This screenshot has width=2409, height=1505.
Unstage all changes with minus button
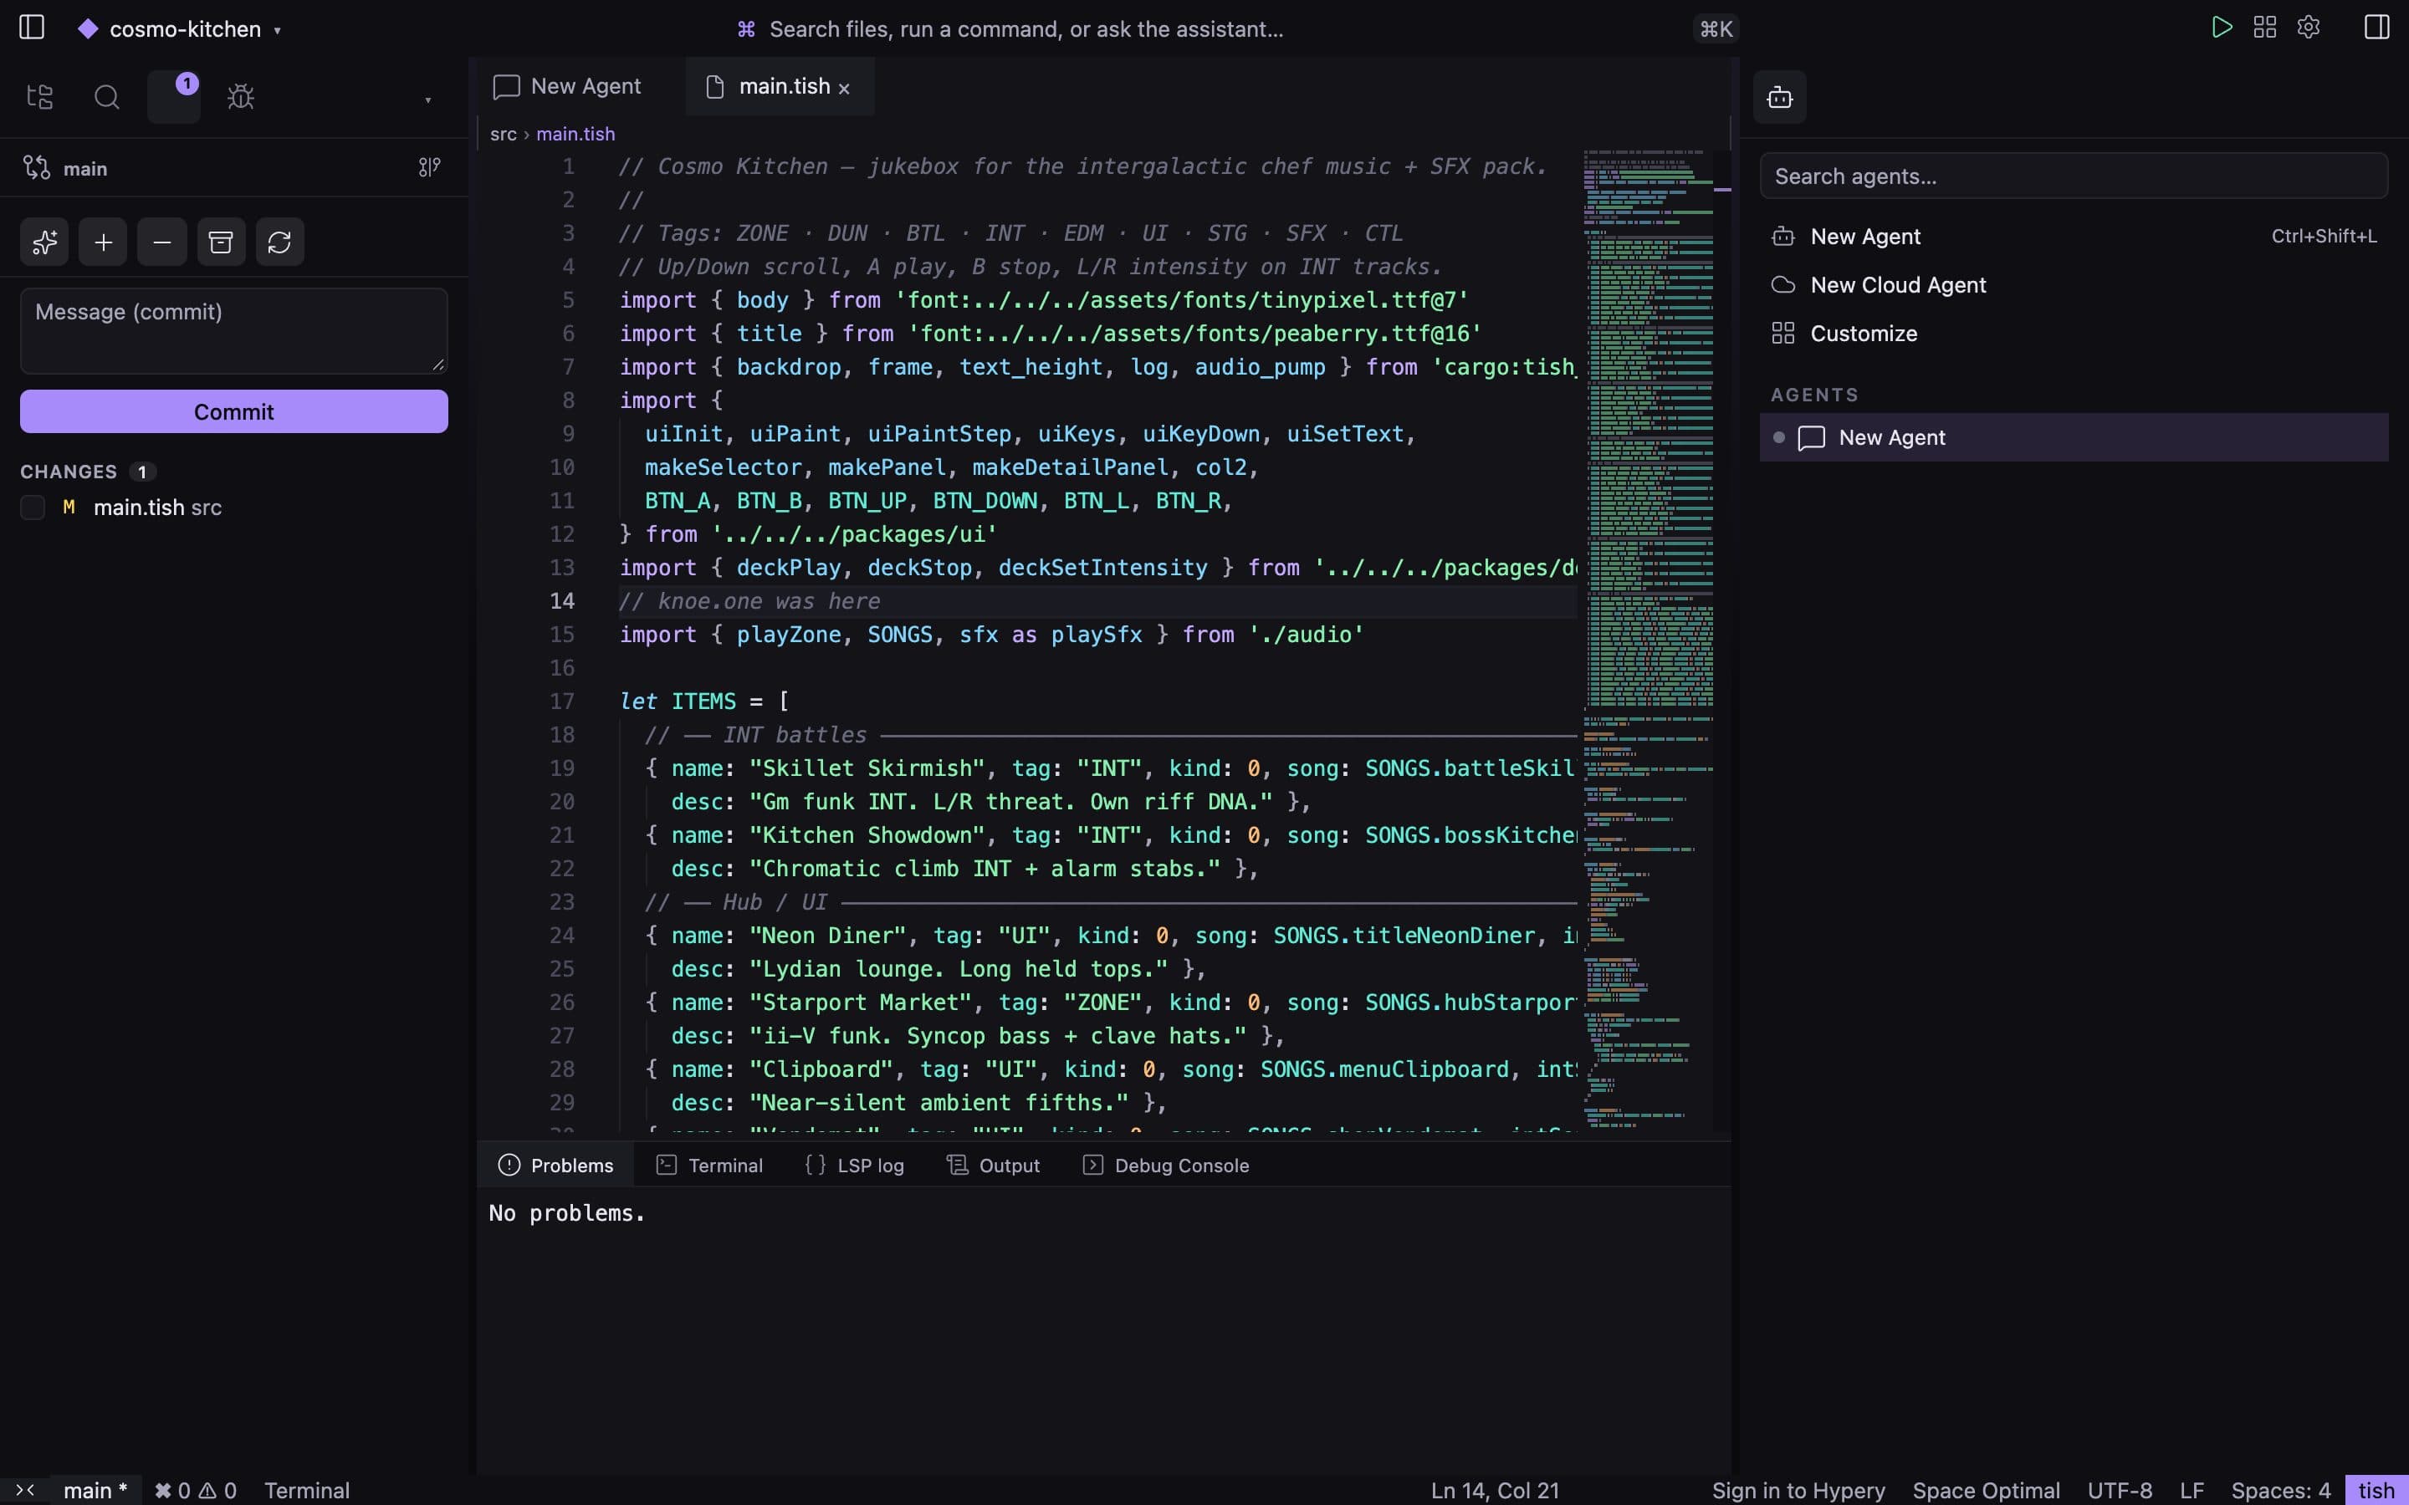(162, 242)
